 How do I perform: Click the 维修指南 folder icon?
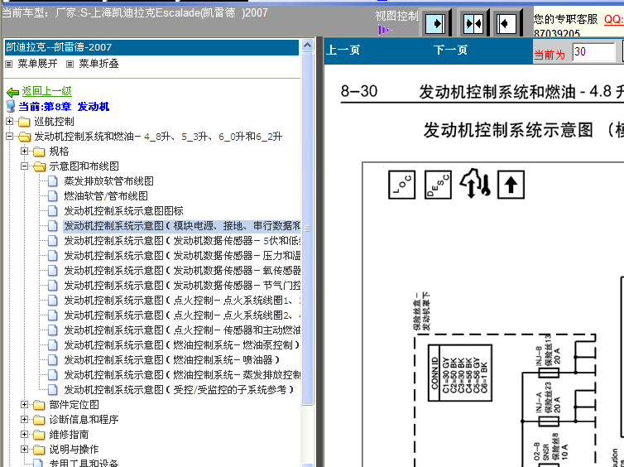tap(39, 435)
